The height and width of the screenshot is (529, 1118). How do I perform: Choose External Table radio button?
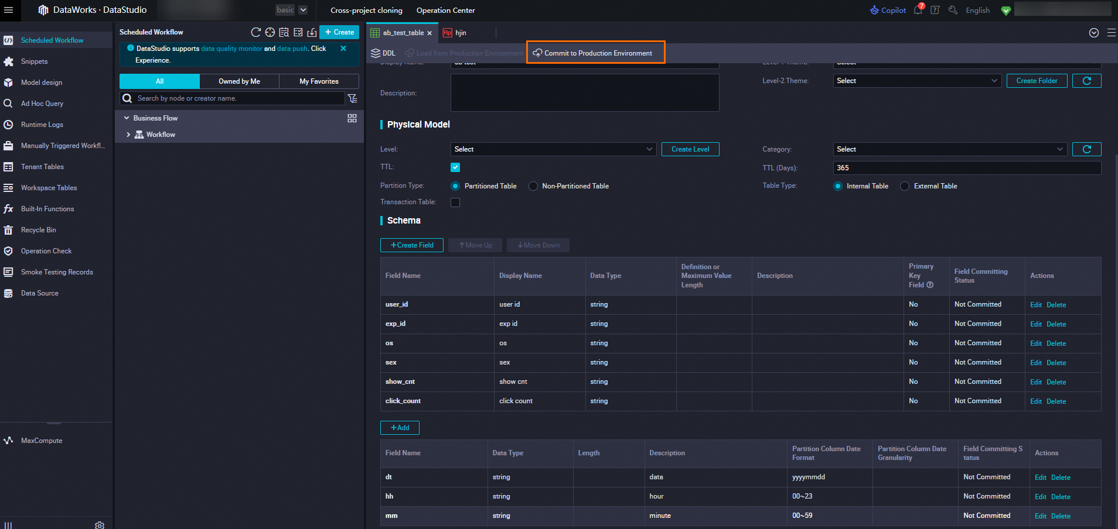tap(905, 186)
